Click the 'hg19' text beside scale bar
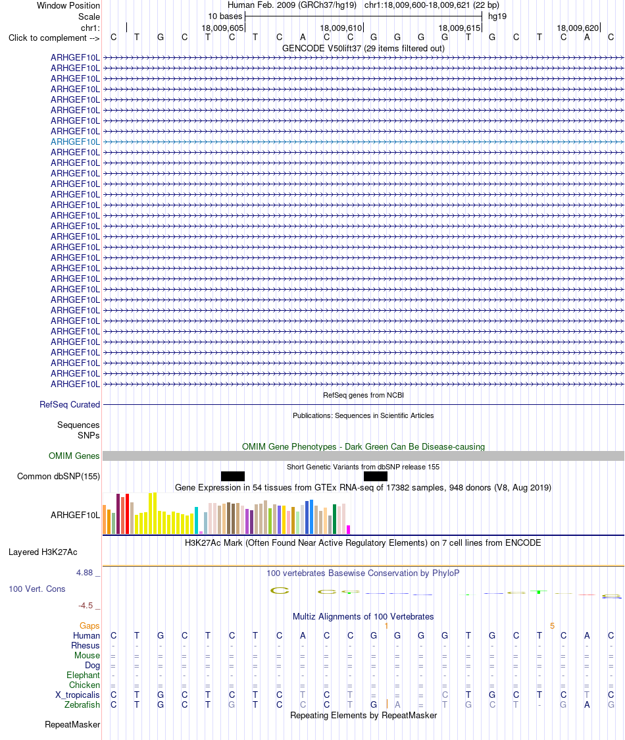Viewport: 625px width, 740px height. coord(497,16)
